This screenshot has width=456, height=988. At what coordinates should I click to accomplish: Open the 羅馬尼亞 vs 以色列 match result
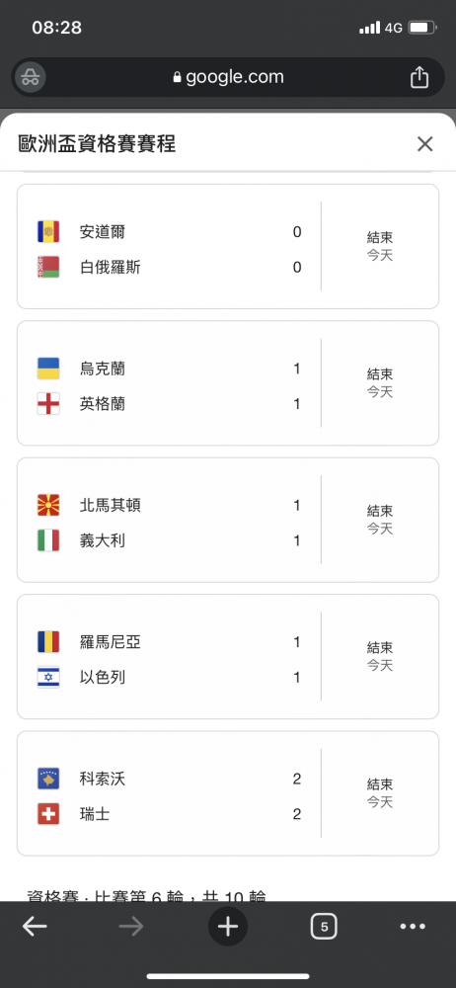click(228, 657)
